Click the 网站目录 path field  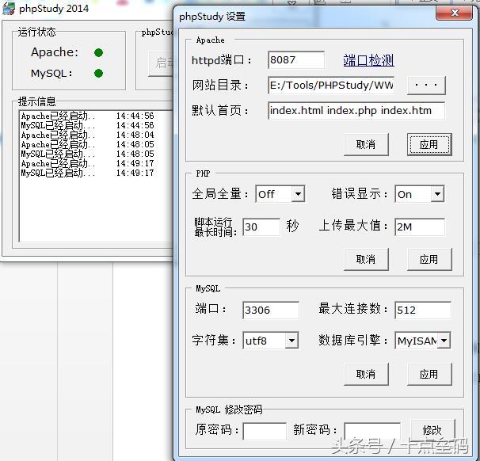point(331,85)
